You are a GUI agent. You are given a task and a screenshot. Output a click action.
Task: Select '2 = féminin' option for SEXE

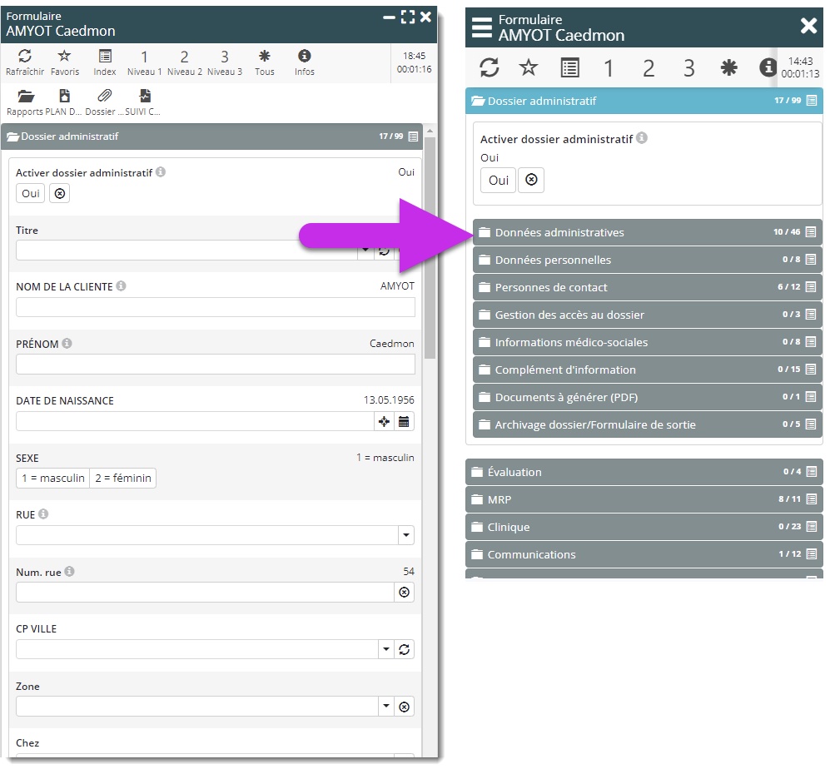point(122,478)
